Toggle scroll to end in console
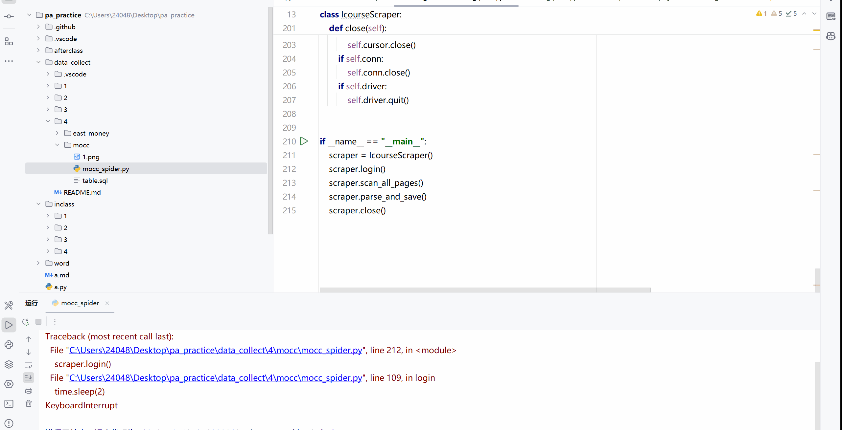Viewport: 842px width, 430px height. [x=29, y=378]
